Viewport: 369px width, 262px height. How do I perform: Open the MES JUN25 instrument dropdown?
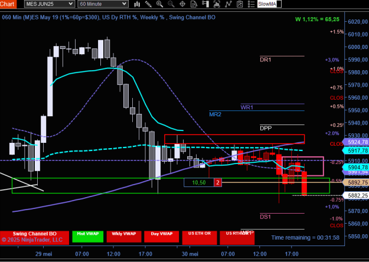pyautogui.click(x=50, y=4)
